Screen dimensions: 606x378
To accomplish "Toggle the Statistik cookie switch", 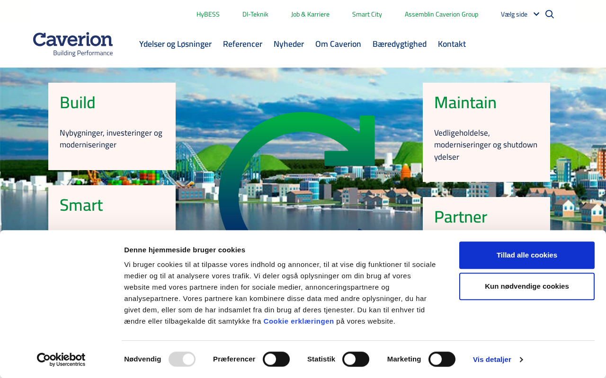I will 356,359.
